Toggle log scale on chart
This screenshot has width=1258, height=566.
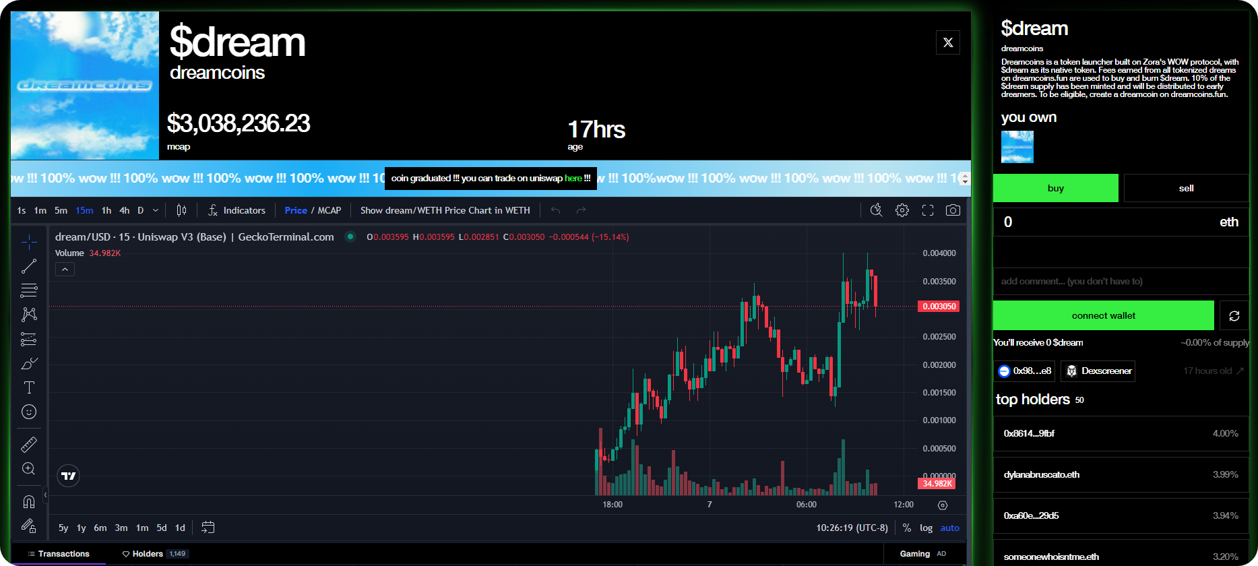[926, 528]
